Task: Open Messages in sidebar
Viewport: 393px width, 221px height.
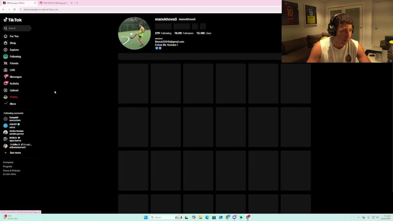Action: [x=13, y=77]
